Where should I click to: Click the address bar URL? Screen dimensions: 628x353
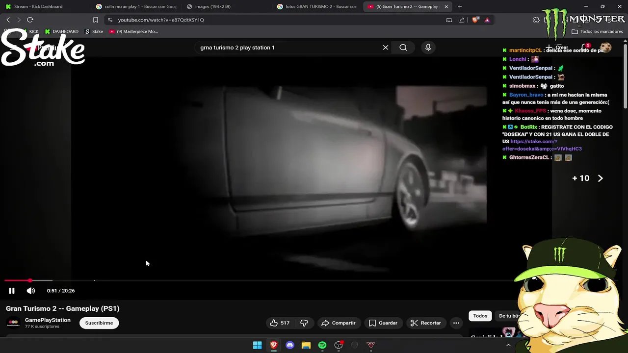point(161,20)
